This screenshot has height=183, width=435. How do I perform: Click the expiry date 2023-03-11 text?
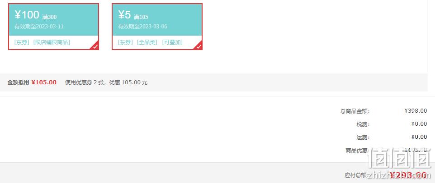[50, 27]
